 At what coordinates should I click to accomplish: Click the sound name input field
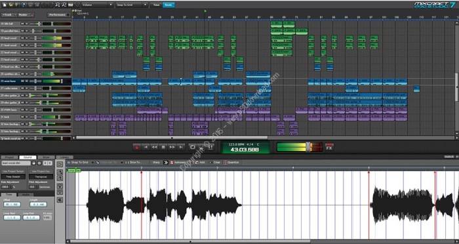[16, 163]
